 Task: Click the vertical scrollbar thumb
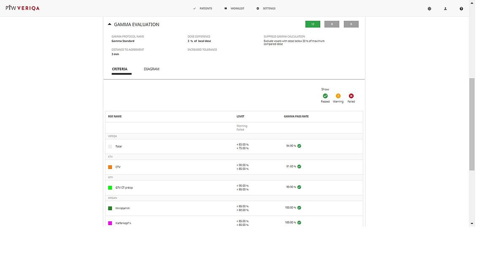pos(472,124)
